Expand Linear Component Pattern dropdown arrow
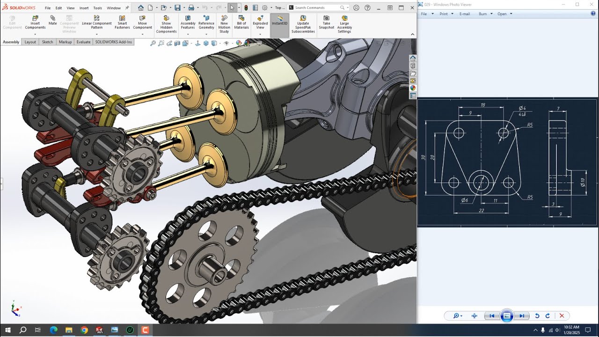 [x=97, y=34]
